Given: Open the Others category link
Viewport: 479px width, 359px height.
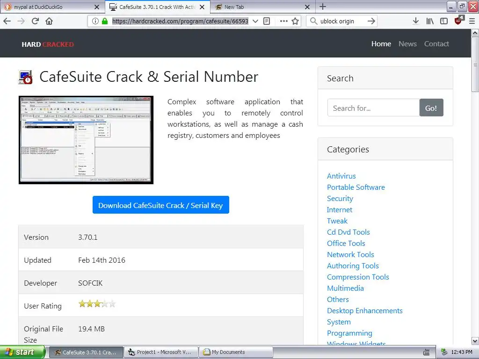Looking at the screenshot, I should [338, 300].
